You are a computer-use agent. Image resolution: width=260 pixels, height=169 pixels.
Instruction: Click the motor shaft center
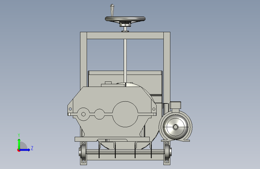point(175,127)
